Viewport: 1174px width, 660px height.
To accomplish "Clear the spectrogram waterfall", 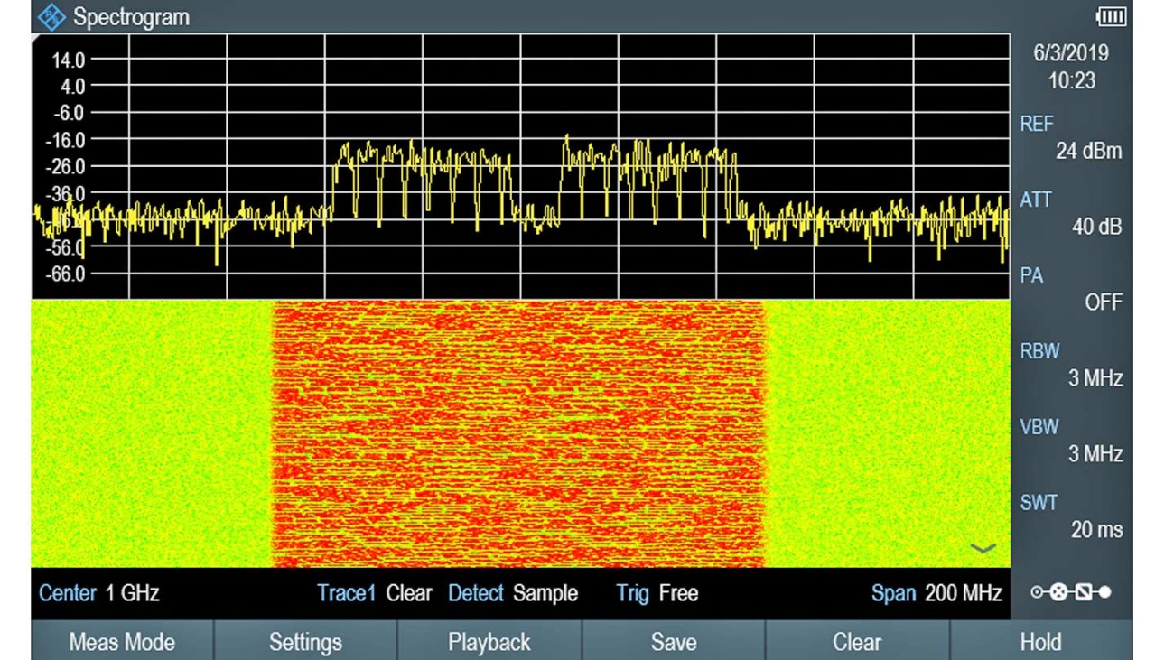I will [857, 642].
